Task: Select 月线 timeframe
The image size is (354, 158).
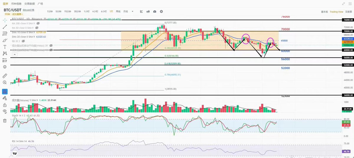Action: click(126, 11)
